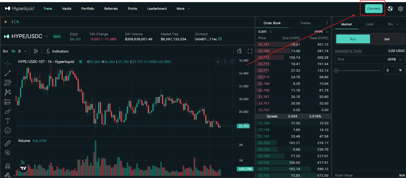Click the favorites star icon
The width and height of the screenshot is (406, 178).
point(5,22)
